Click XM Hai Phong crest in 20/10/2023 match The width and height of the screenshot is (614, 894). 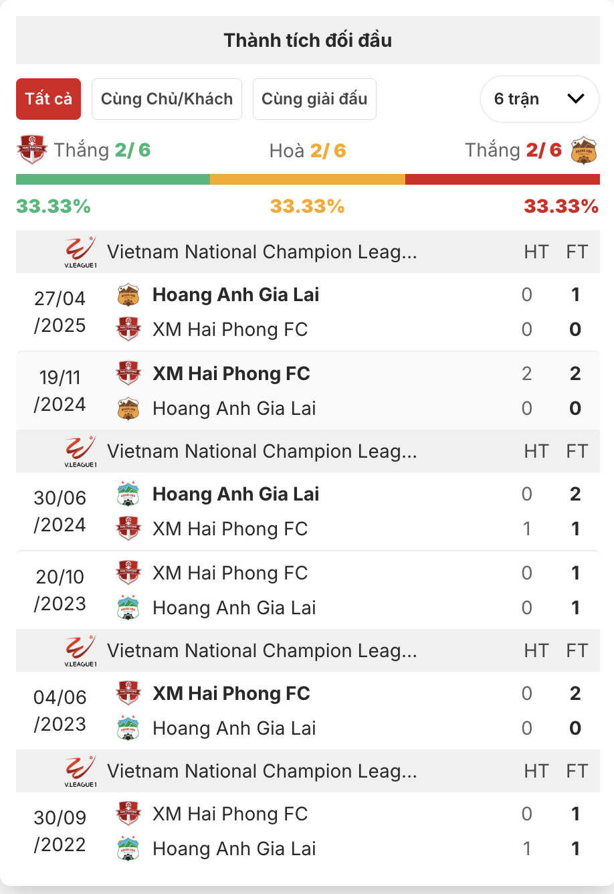click(x=128, y=573)
